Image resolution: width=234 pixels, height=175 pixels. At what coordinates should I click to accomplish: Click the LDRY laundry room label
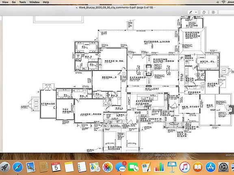[x=120, y=115]
